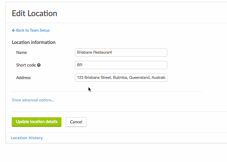Click the Location information heading
This screenshot has width=227, height=162.
point(34,42)
